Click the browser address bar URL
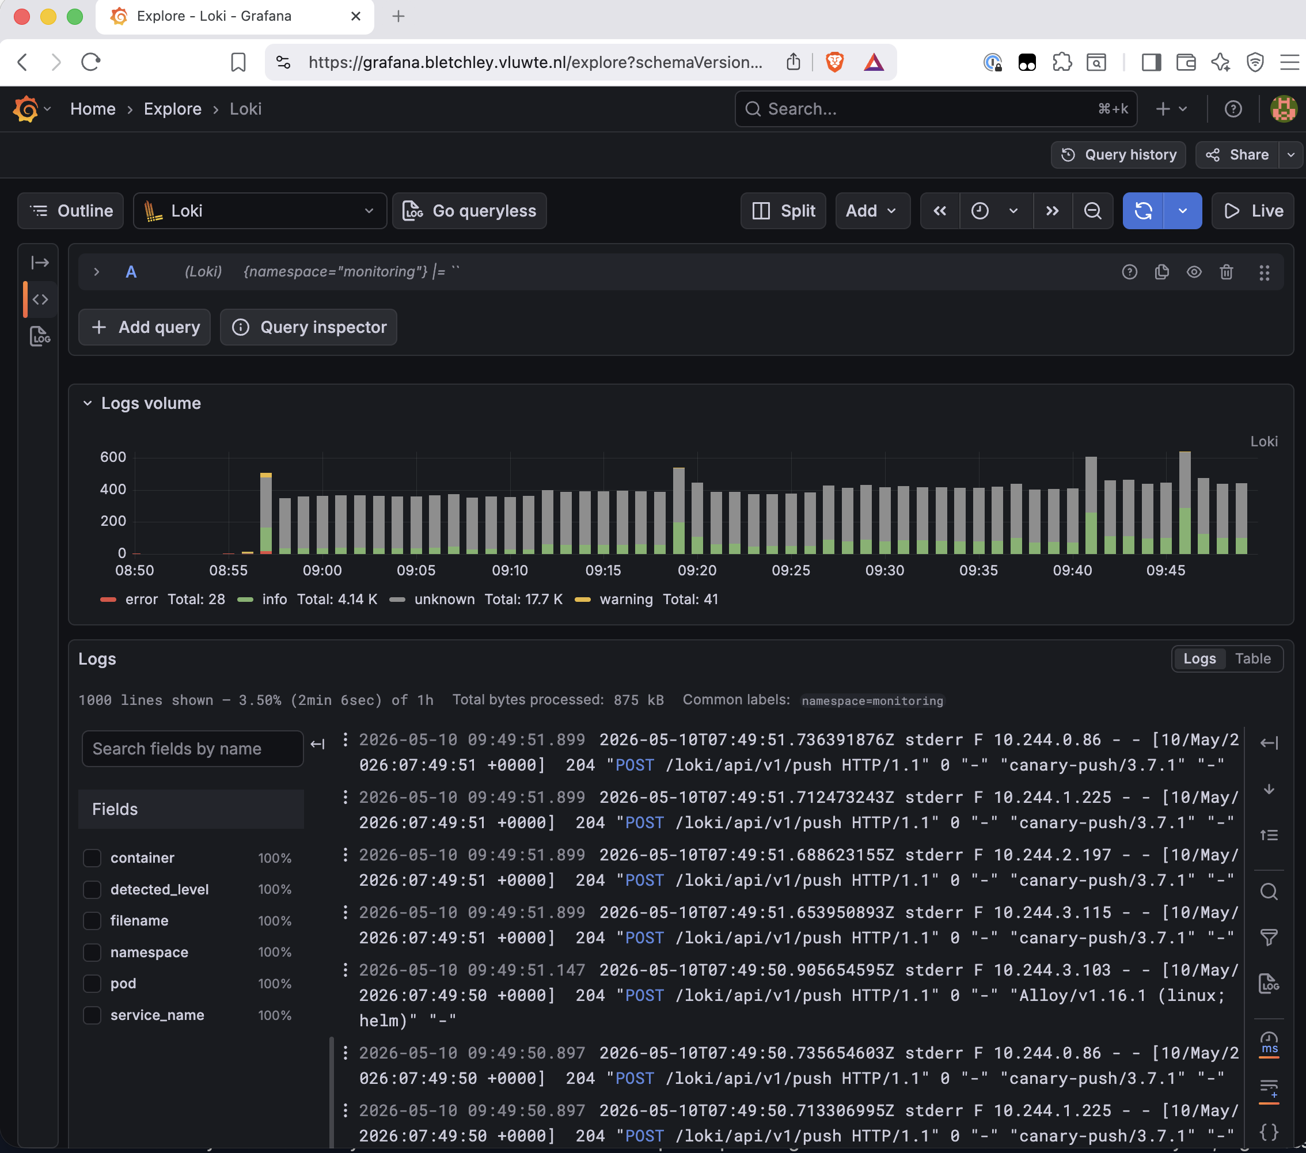This screenshot has height=1153, width=1306. pos(536,62)
